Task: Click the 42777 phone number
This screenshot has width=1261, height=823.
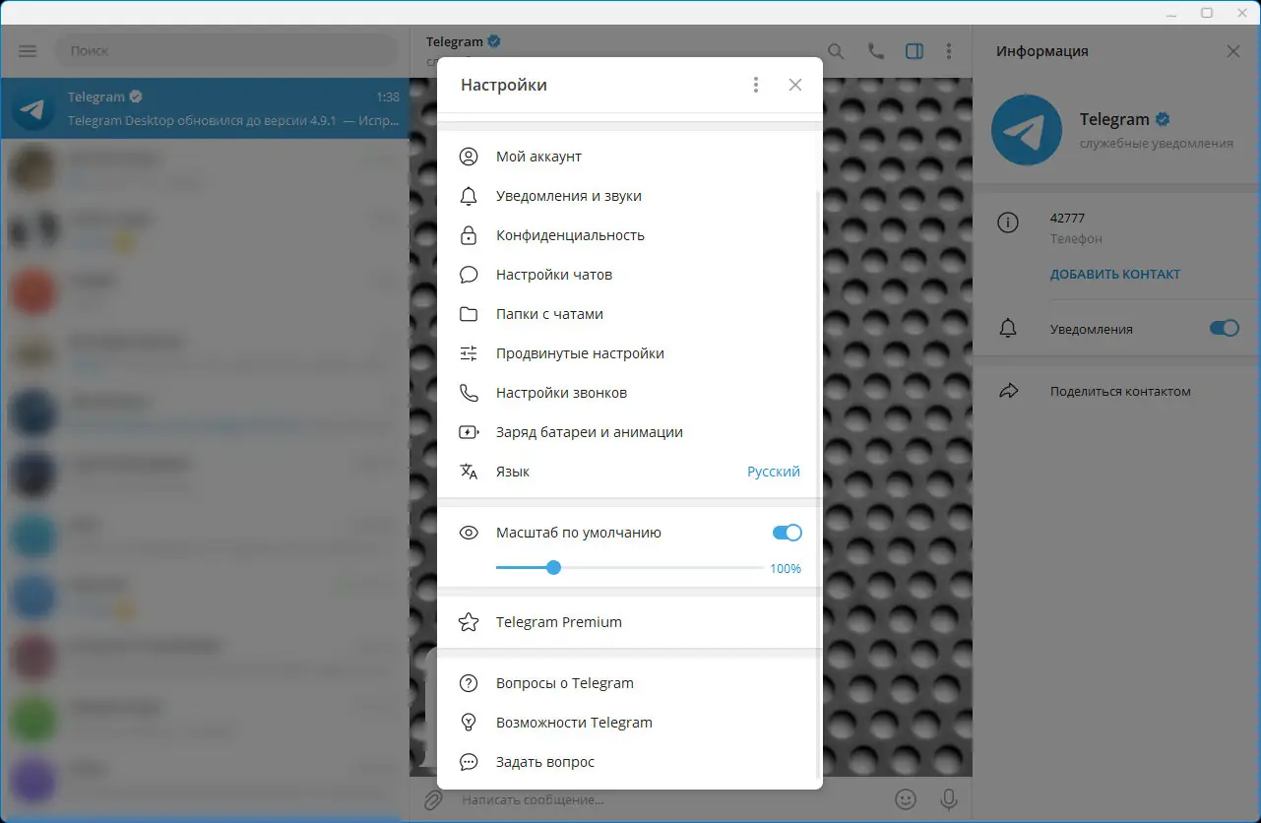Action: tap(1067, 219)
